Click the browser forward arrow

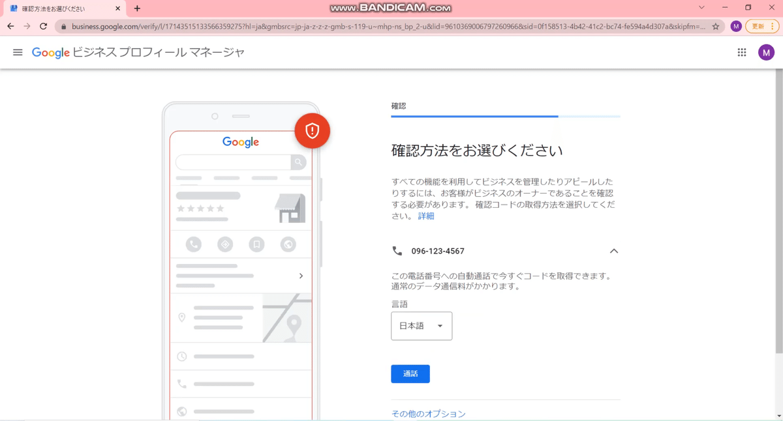(27, 26)
